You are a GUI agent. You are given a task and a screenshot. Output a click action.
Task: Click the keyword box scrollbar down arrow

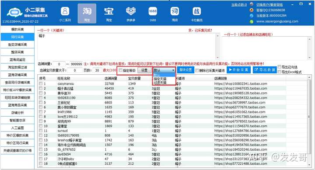(217, 58)
